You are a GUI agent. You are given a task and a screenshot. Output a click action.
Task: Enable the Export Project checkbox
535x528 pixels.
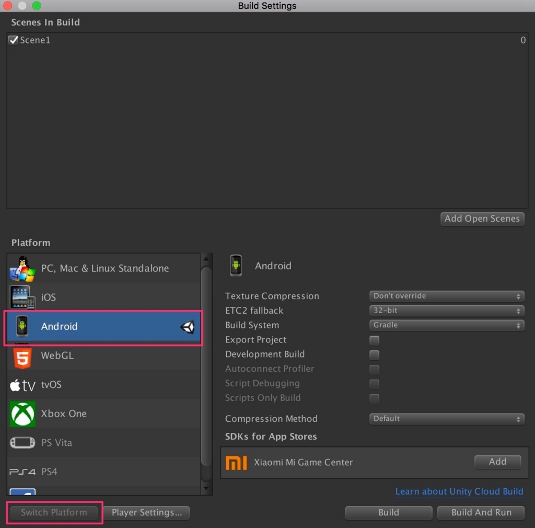pyautogui.click(x=374, y=340)
